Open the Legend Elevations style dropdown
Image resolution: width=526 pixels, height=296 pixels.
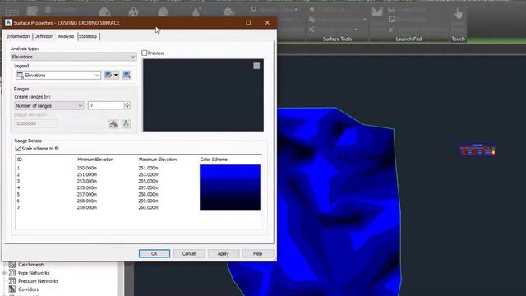[x=58, y=75]
